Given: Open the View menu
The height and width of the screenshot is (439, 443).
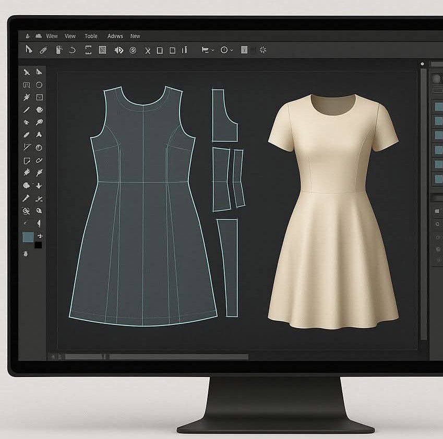Looking at the screenshot, I should pyautogui.click(x=70, y=36).
